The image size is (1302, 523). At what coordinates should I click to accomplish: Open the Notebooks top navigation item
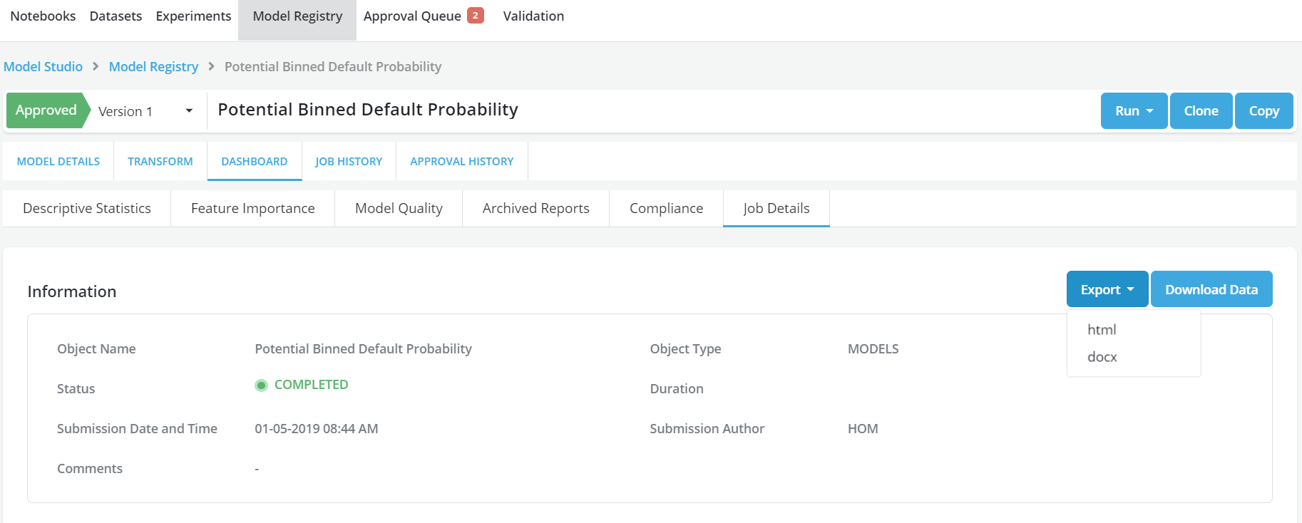[x=43, y=16]
